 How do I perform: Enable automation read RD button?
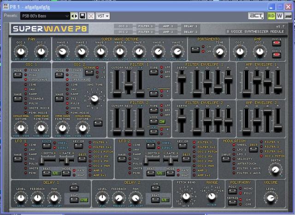coord(271,16)
